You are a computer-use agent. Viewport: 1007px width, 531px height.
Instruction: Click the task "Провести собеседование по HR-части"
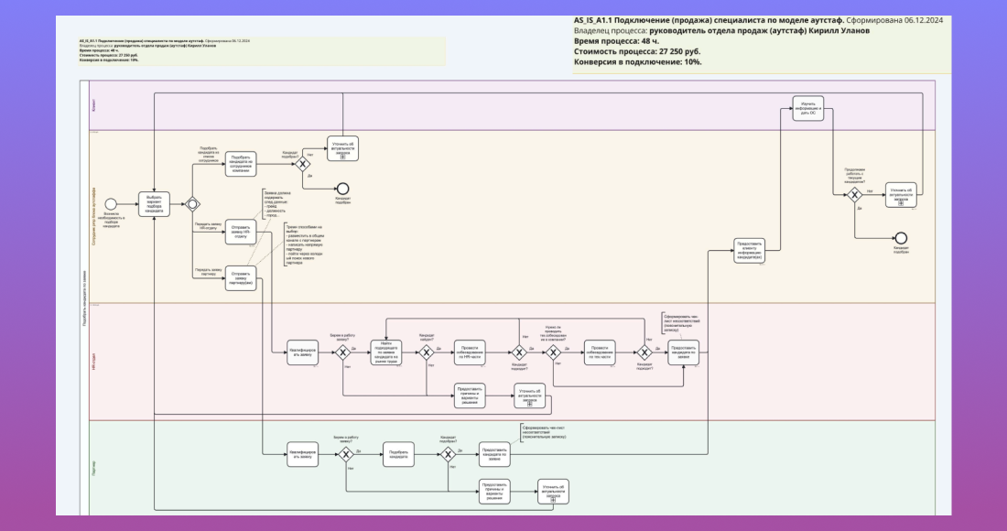click(x=470, y=352)
